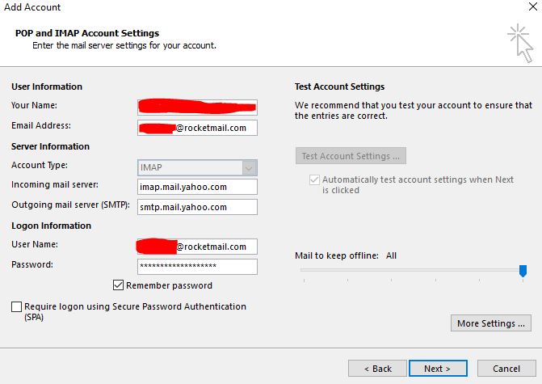Click the Outgoing mail server SMTP field
Image resolution: width=542 pixels, height=384 pixels.
[197, 207]
